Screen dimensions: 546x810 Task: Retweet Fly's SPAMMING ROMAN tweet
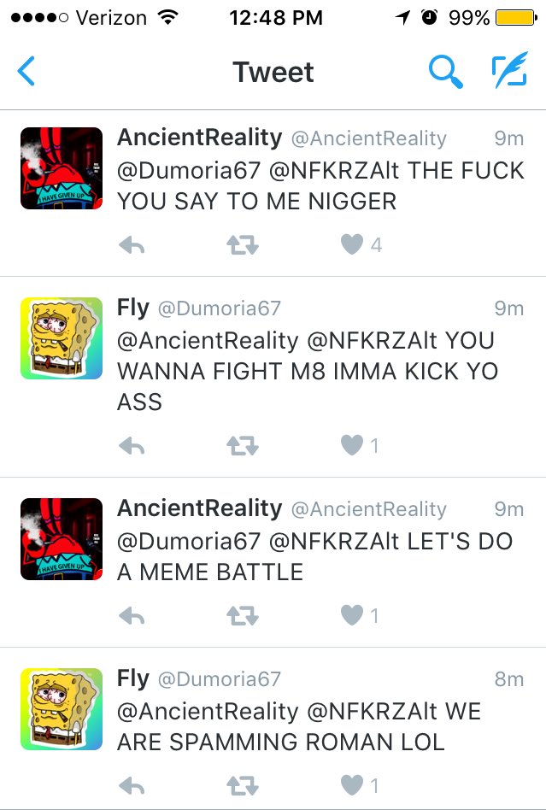tap(243, 786)
